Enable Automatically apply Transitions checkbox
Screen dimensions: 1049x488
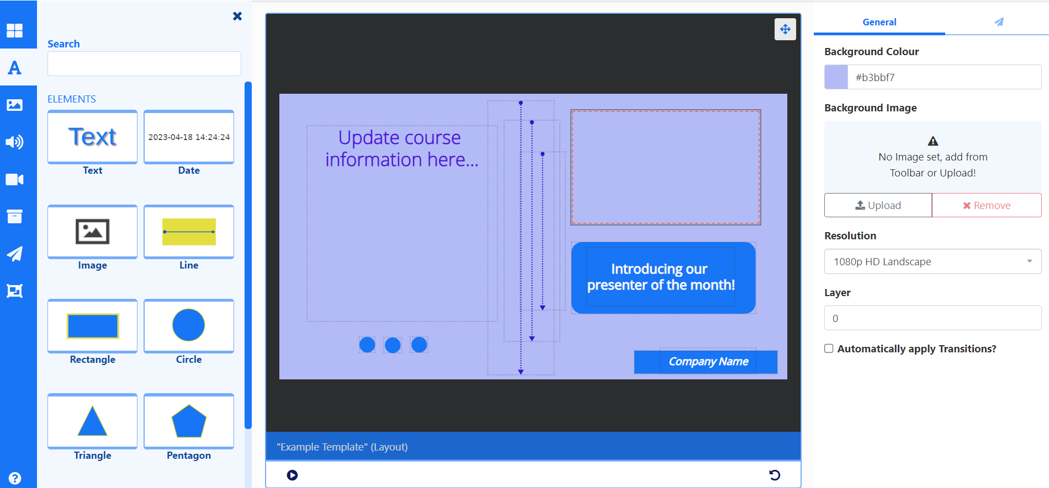click(829, 348)
